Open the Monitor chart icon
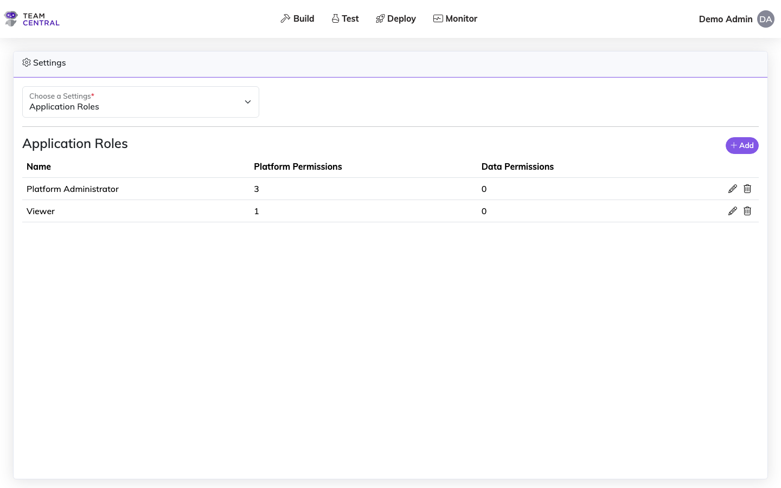Image resolution: width=781 pixels, height=488 pixels. click(437, 18)
